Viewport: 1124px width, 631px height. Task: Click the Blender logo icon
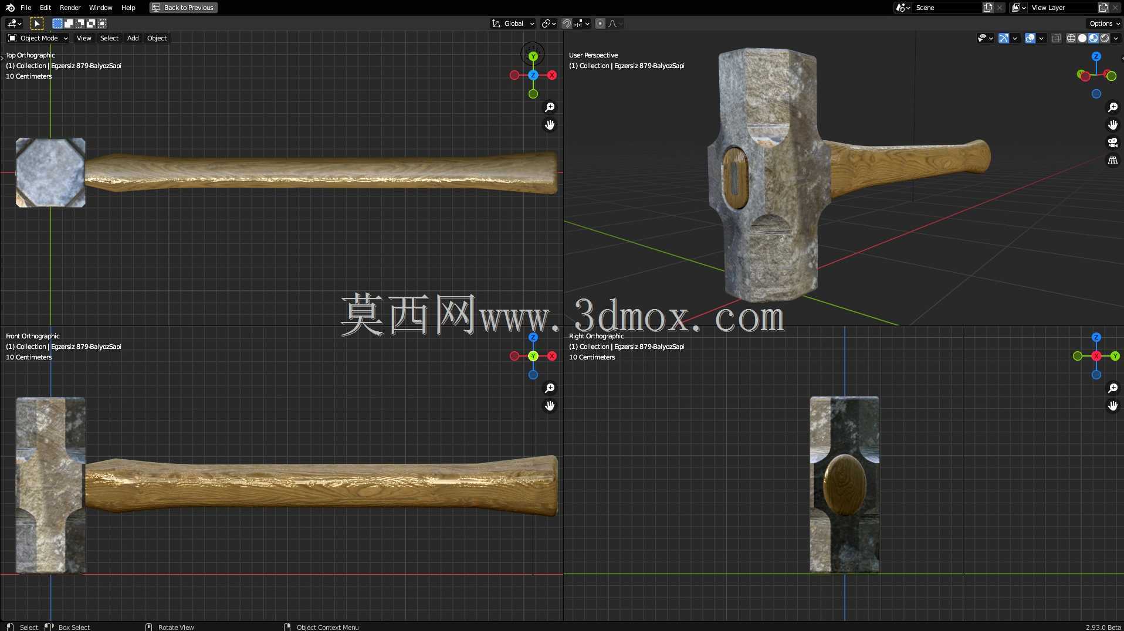point(10,8)
